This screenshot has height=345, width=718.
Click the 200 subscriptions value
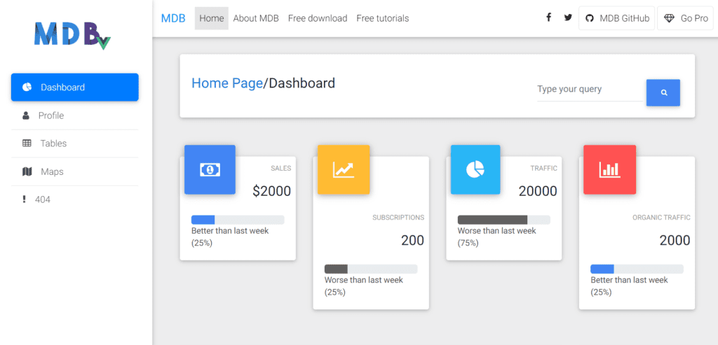[x=412, y=240]
